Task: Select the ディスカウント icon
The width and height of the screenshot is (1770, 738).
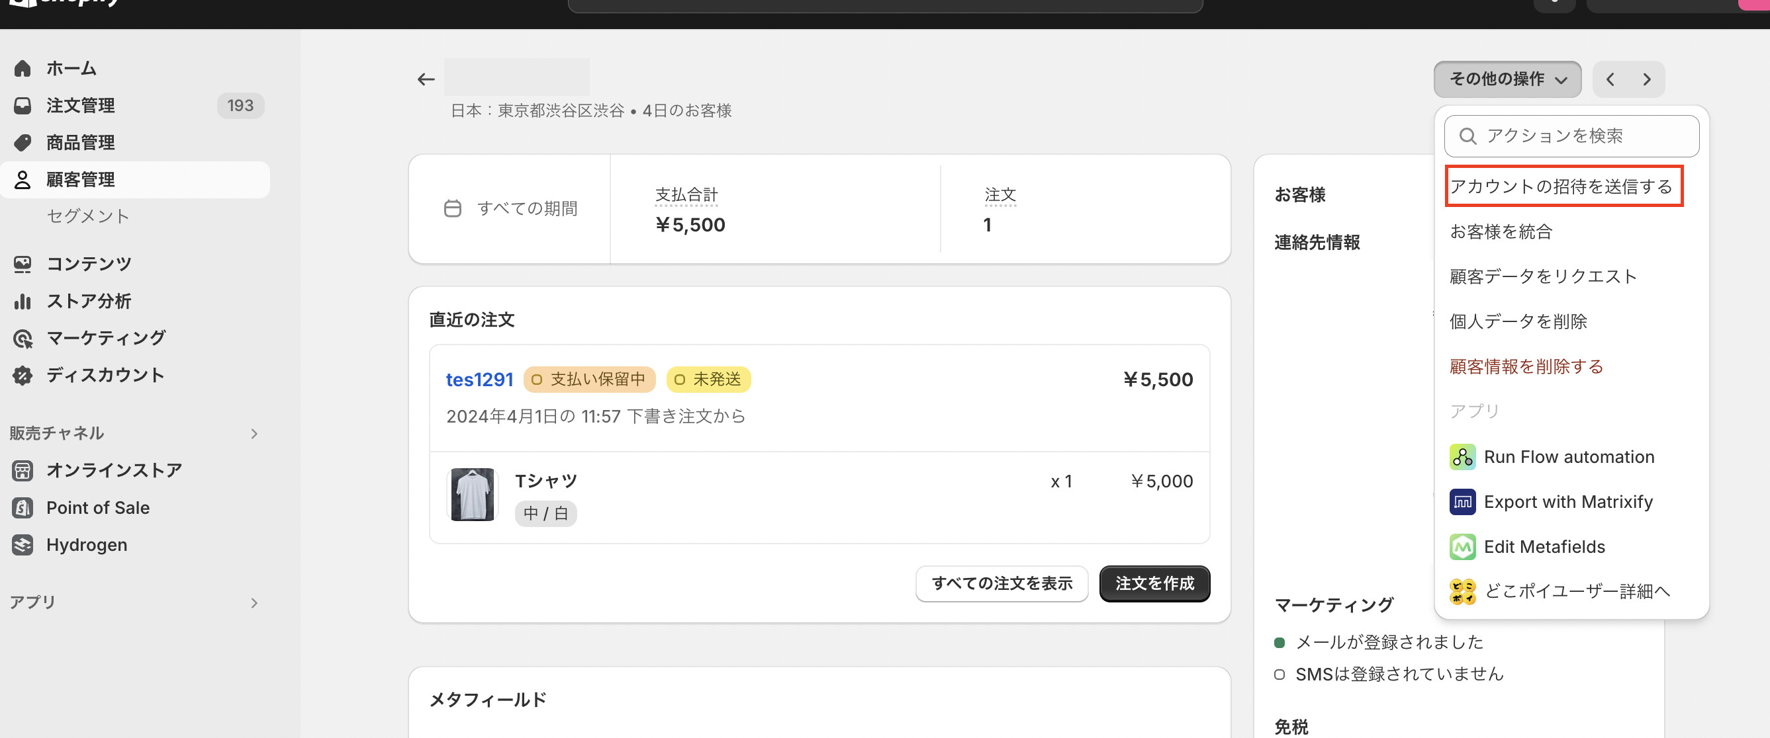Action: (23, 375)
